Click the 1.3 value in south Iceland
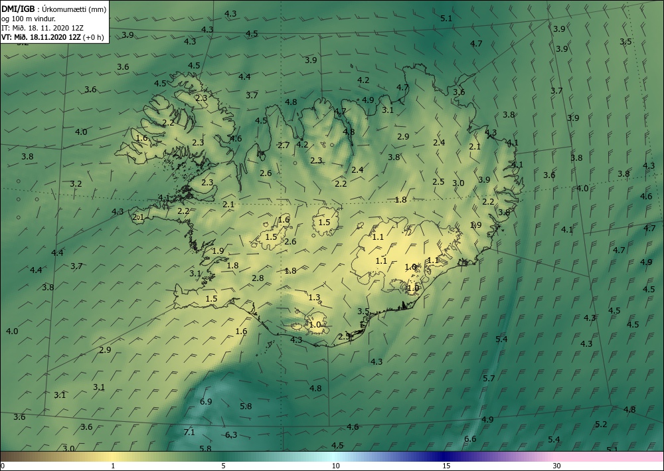 click(314, 298)
